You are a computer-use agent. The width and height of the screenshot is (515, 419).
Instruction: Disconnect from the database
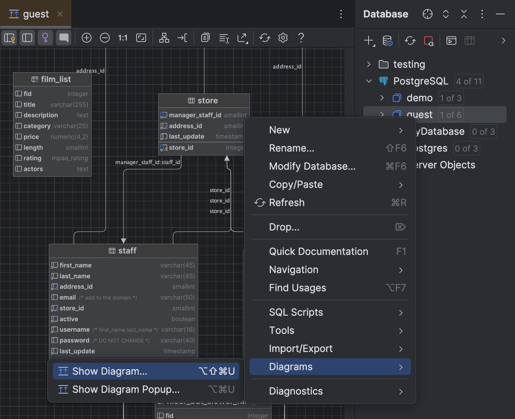click(x=429, y=41)
